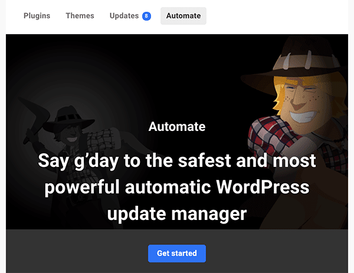Click the shadowed figure's dark hat
This screenshot has width=354, height=273.
[68, 120]
